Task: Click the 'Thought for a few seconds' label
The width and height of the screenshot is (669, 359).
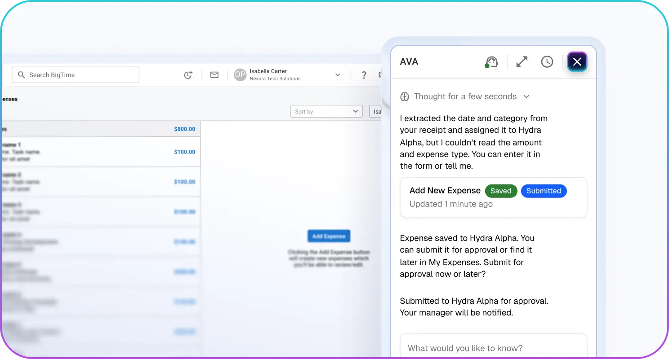Action: pyautogui.click(x=465, y=96)
